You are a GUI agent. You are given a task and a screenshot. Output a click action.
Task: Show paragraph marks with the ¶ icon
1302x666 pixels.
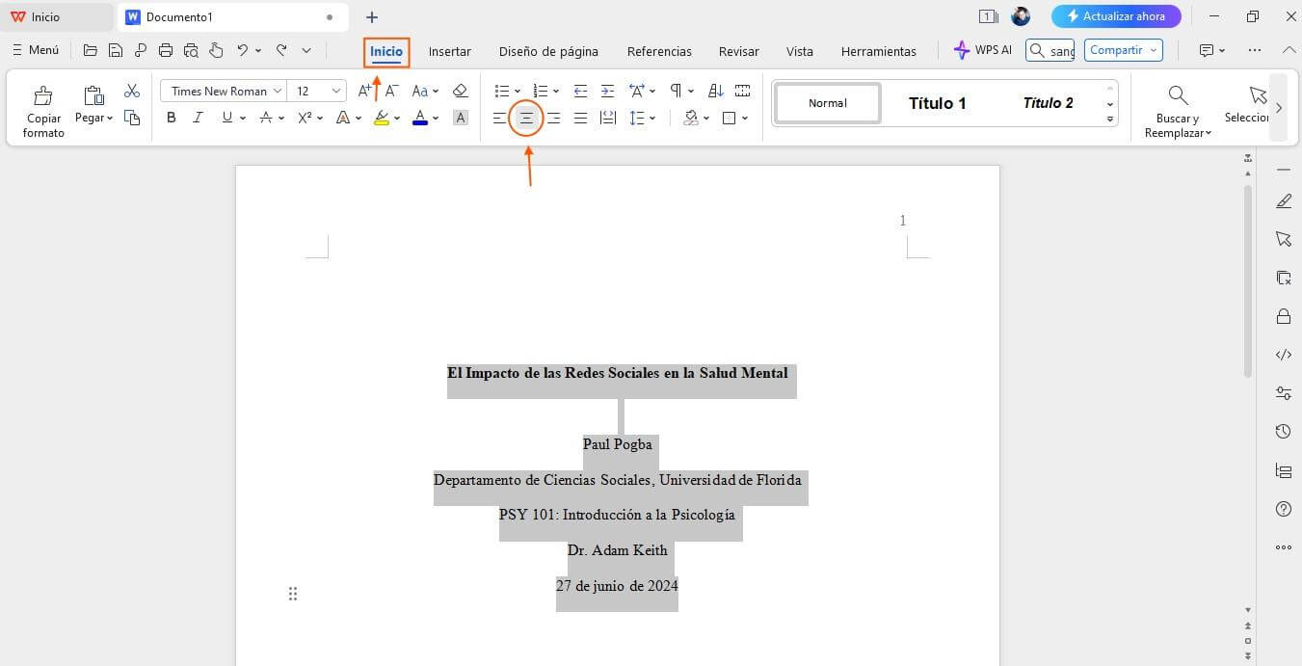675,90
